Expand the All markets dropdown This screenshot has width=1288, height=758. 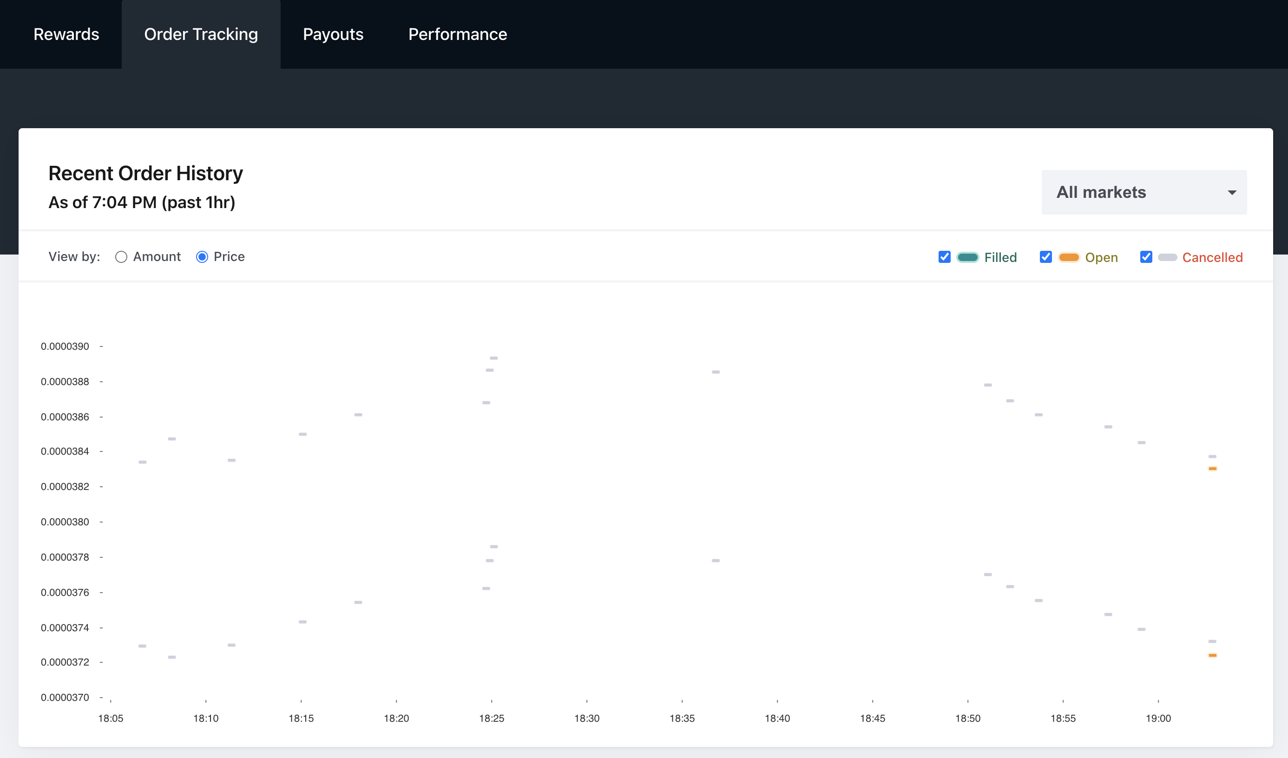click(1143, 192)
